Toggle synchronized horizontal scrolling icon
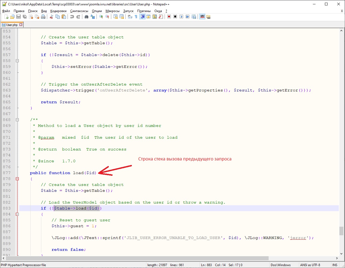The height and width of the screenshot is (268, 345). [x=122, y=17]
